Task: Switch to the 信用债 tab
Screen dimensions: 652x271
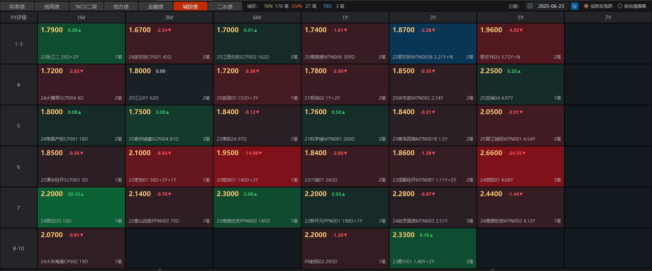Action: click(x=52, y=6)
